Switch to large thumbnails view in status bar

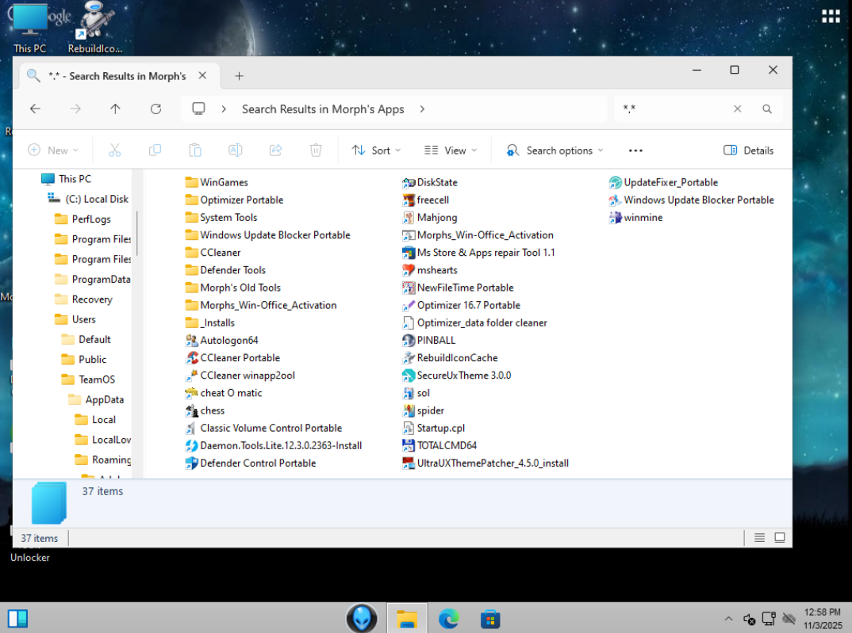[x=780, y=538]
